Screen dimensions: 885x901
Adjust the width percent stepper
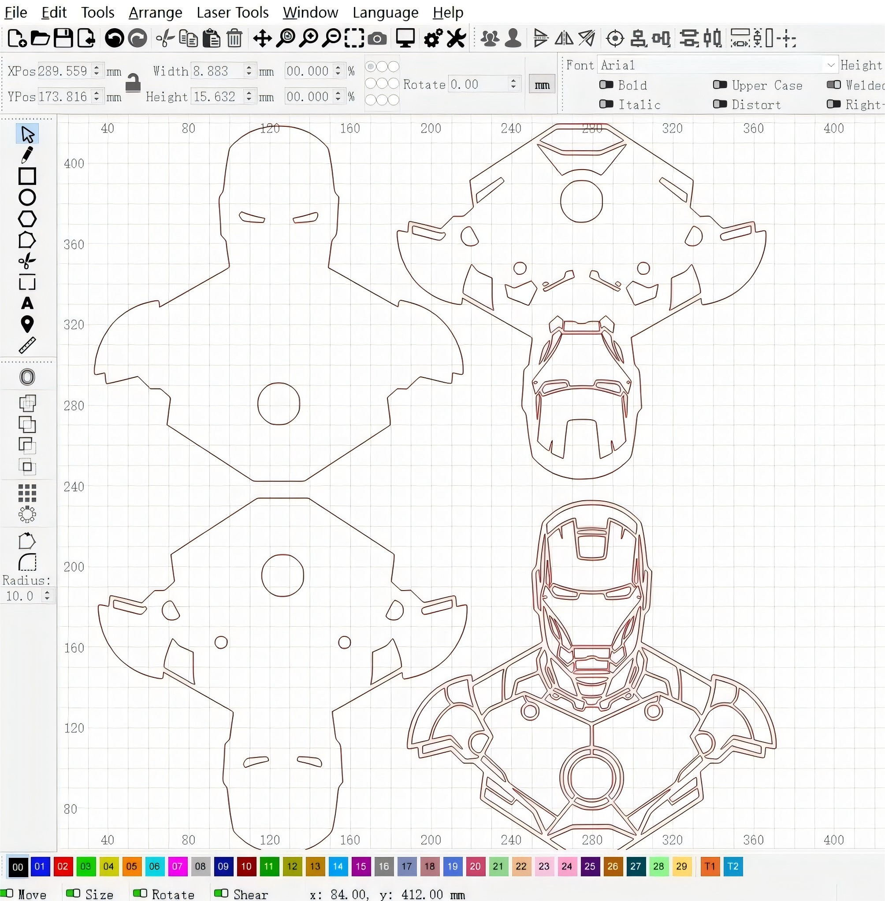coord(338,70)
